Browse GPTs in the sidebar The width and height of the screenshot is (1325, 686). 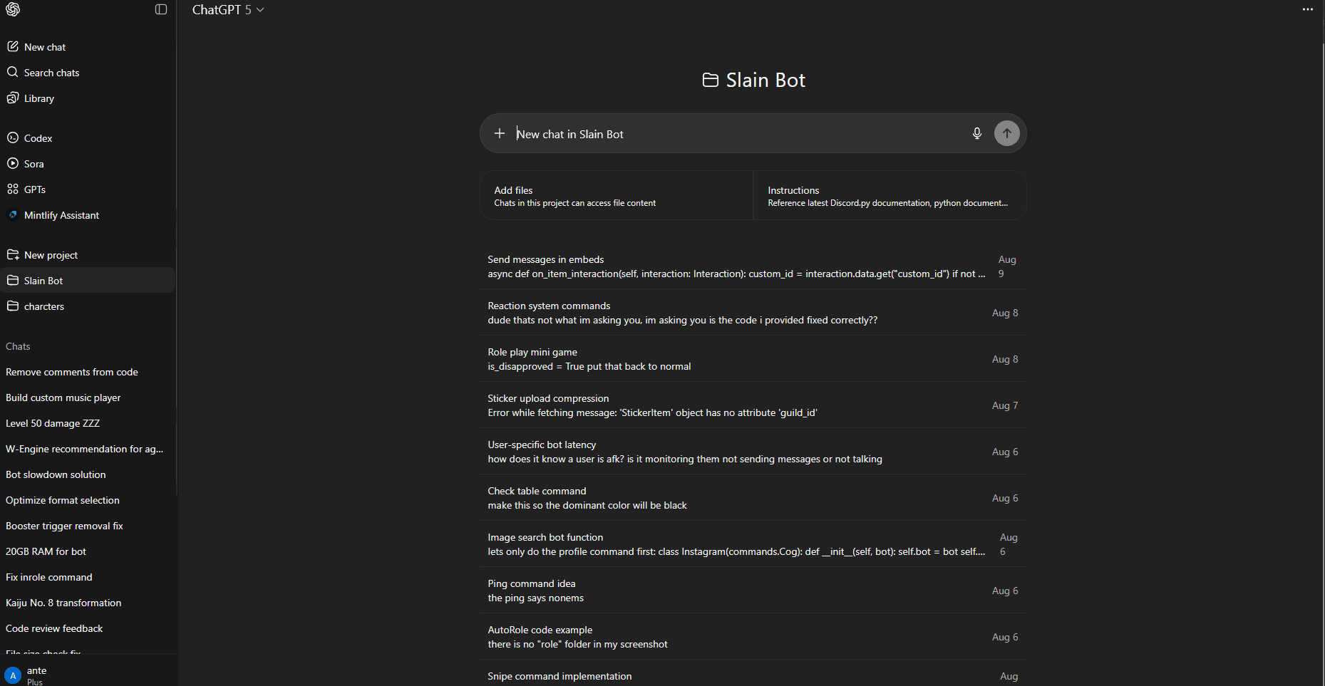(x=34, y=189)
